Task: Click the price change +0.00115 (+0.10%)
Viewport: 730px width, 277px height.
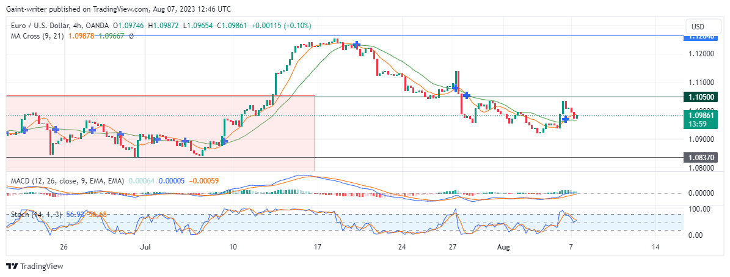Action: (281, 26)
